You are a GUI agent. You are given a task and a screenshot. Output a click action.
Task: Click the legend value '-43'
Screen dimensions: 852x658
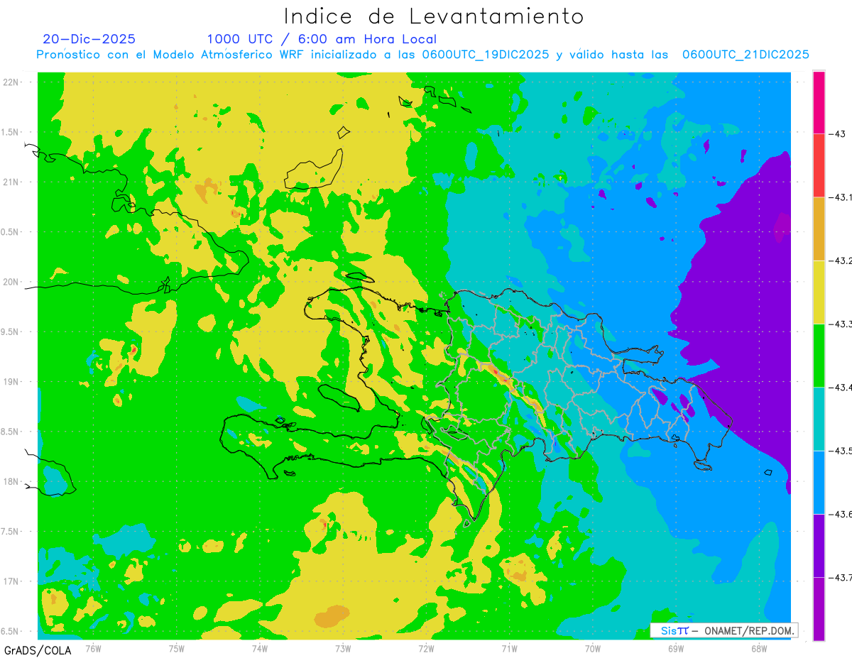click(839, 134)
